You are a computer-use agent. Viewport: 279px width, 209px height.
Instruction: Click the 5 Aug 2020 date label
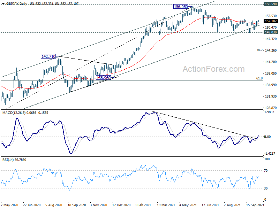[x=54, y=205]
